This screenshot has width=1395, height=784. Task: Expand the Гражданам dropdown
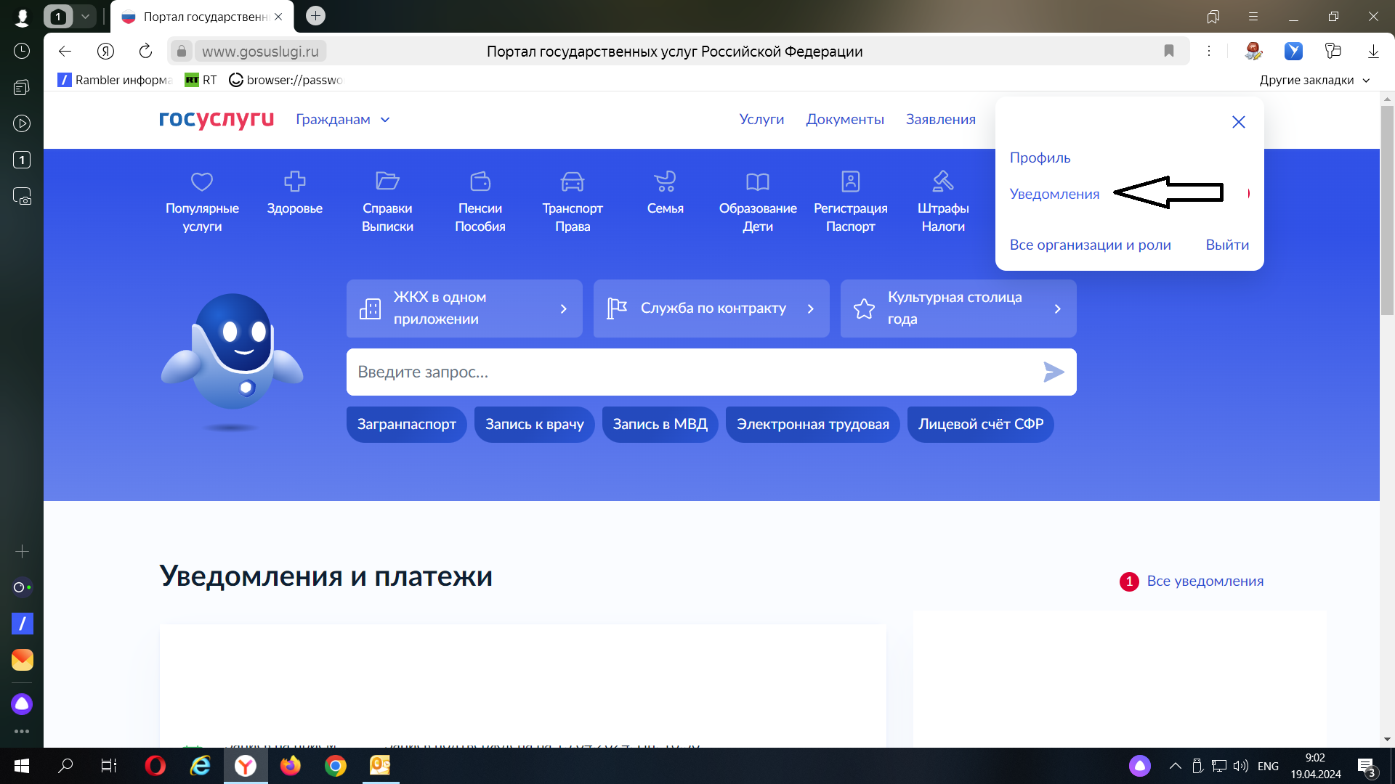click(385, 120)
